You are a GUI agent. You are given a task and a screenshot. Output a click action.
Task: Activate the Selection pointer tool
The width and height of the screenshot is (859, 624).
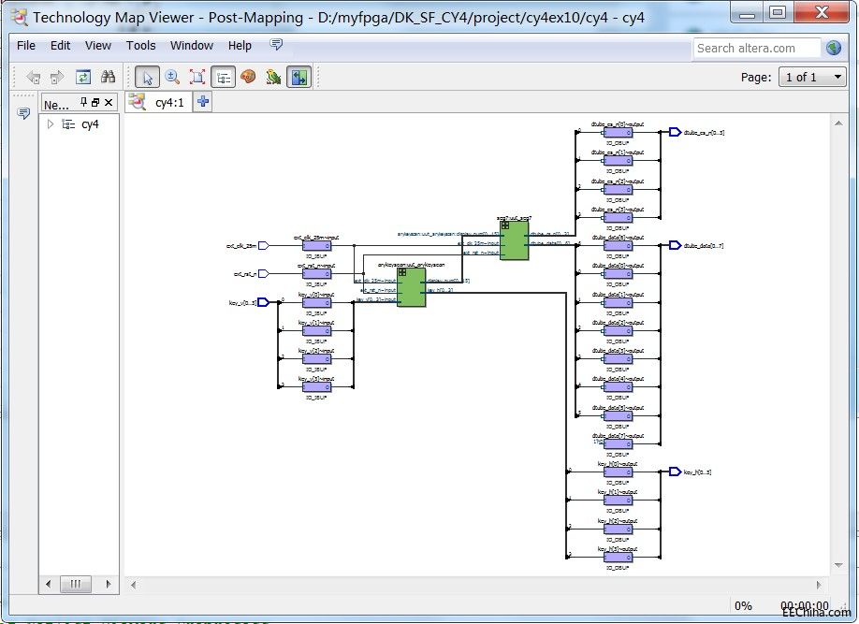tap(147, 78)
